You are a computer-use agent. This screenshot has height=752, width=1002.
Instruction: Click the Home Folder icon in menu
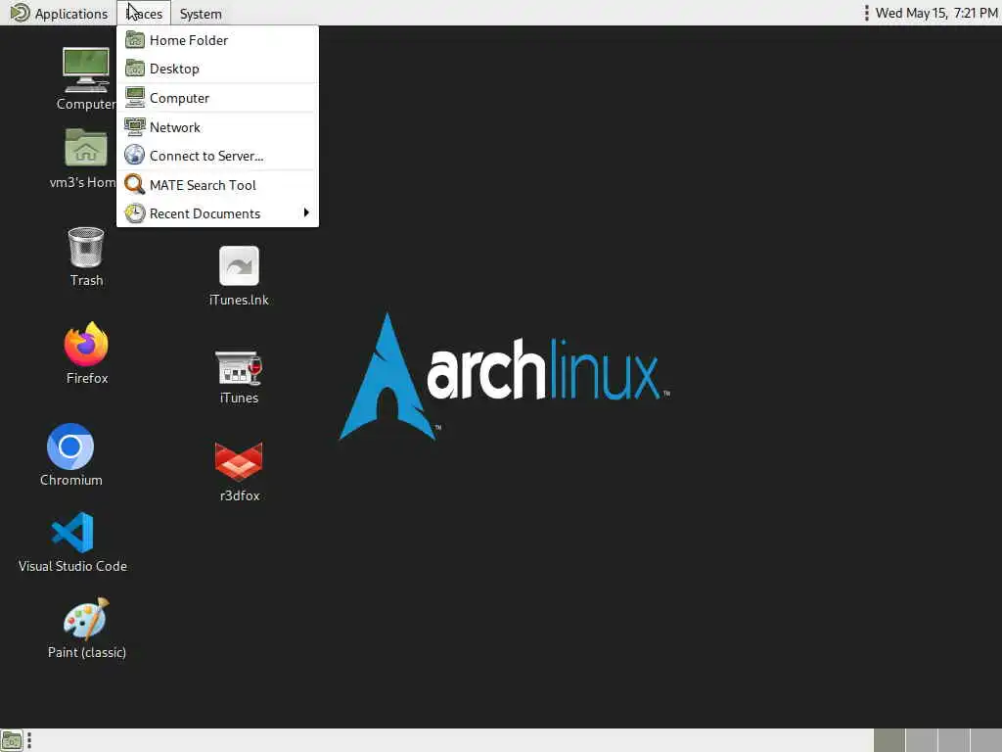135,39
